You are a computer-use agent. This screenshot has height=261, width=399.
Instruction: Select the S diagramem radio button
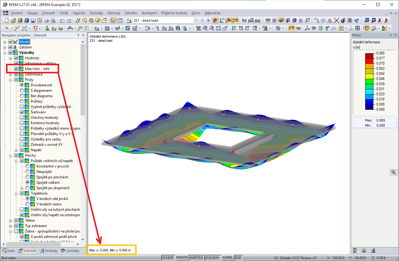coord(22,91)
